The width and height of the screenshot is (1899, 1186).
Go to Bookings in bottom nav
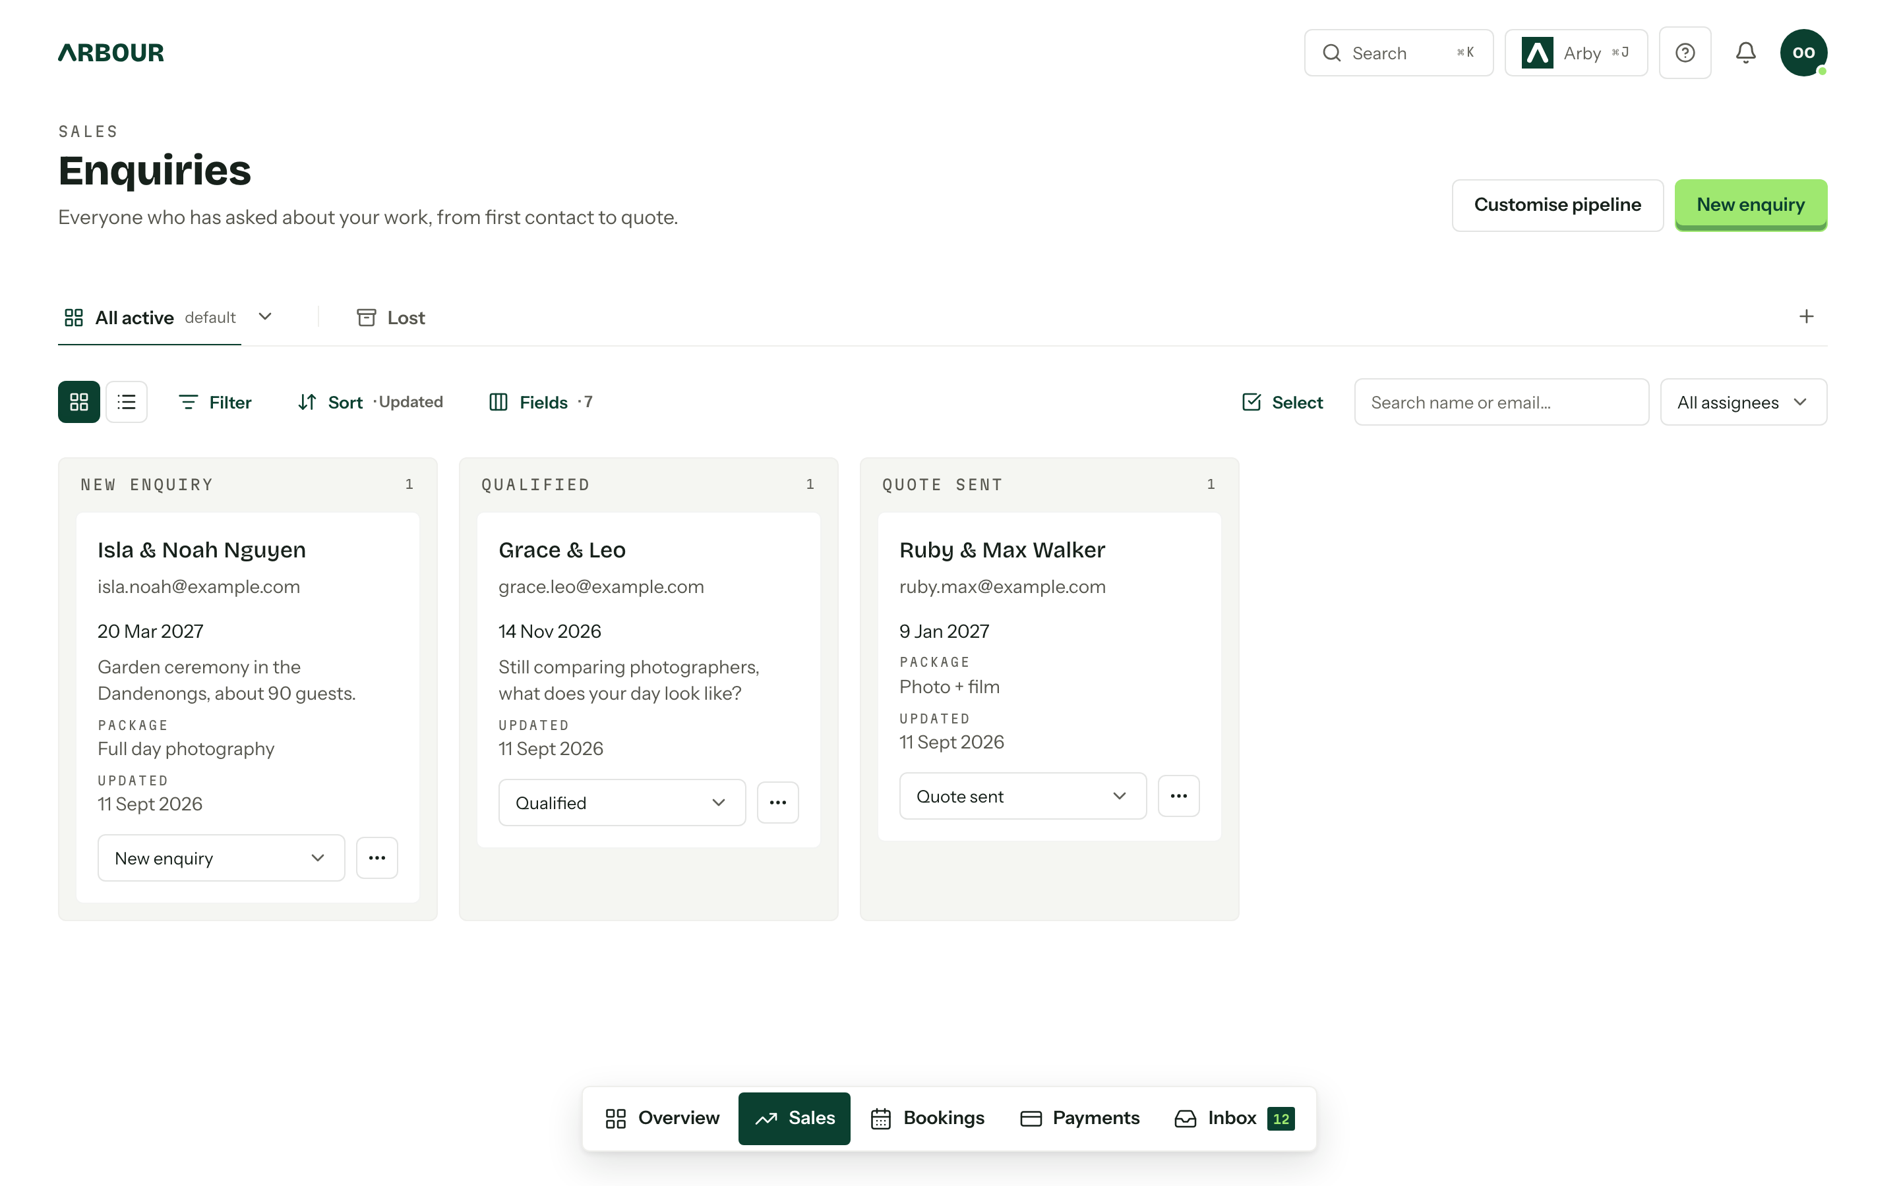click(x=928, y=1119)
